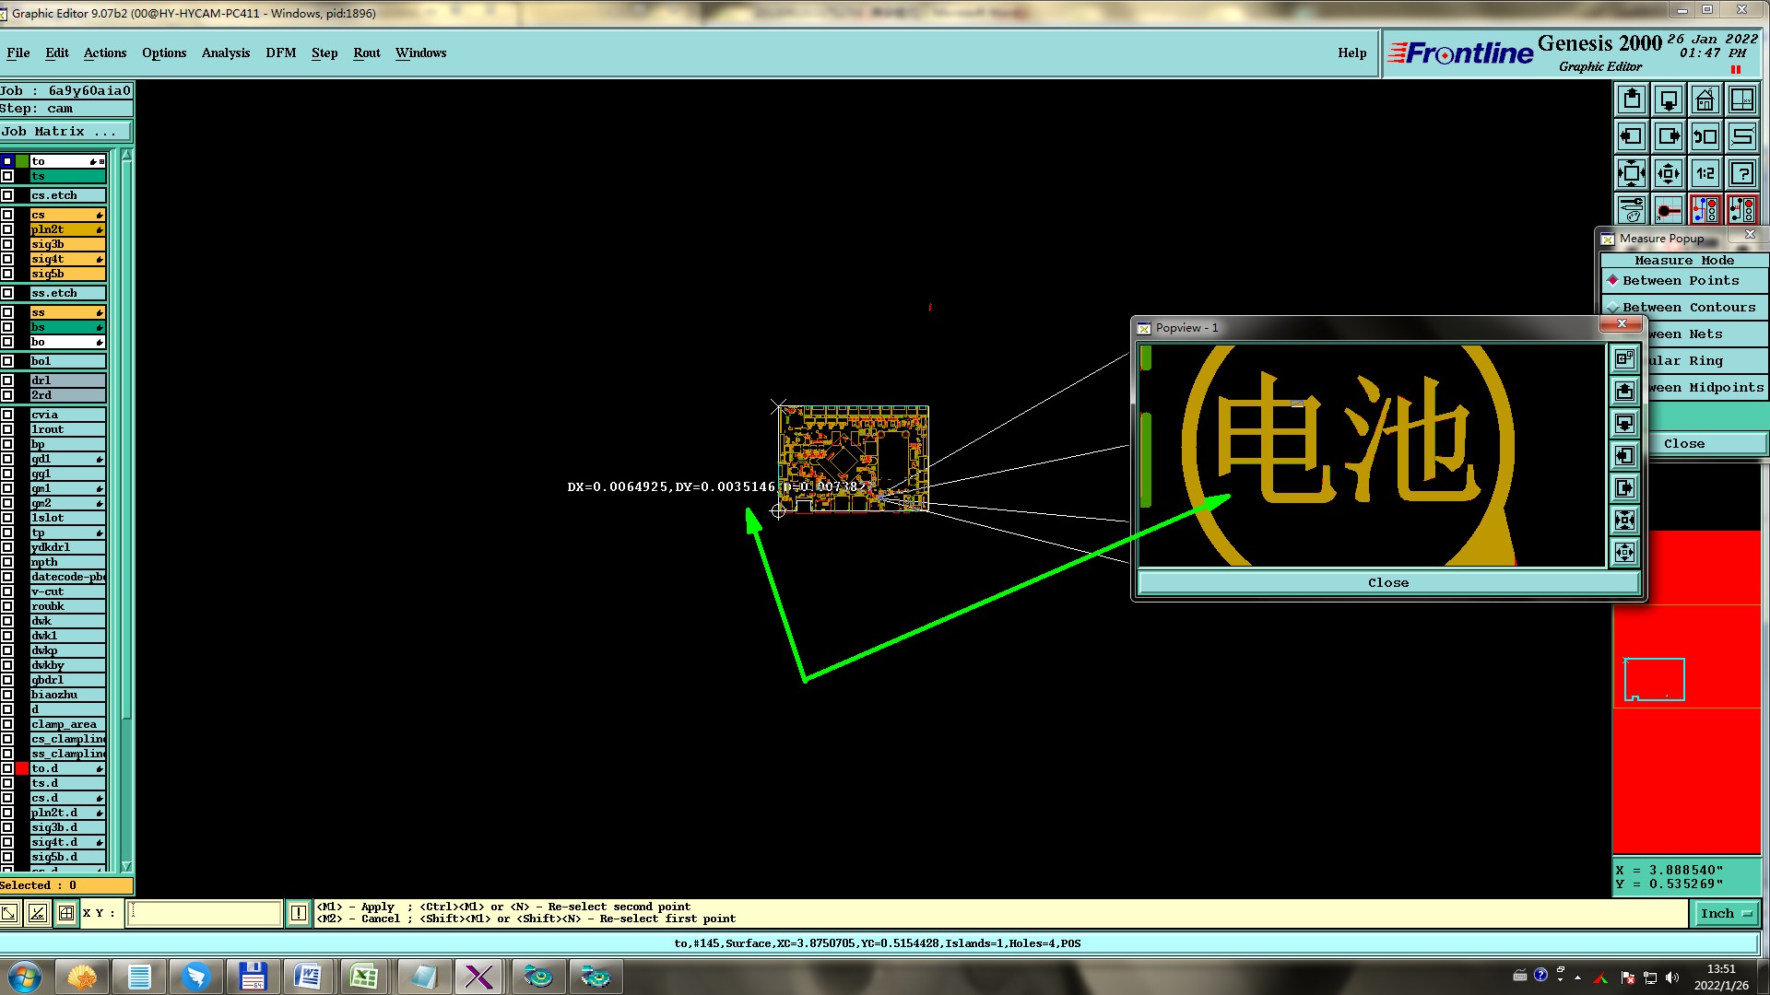The image size is (1770, 995).
Task: Open the Analysis menu
Action: click(225, 53)
